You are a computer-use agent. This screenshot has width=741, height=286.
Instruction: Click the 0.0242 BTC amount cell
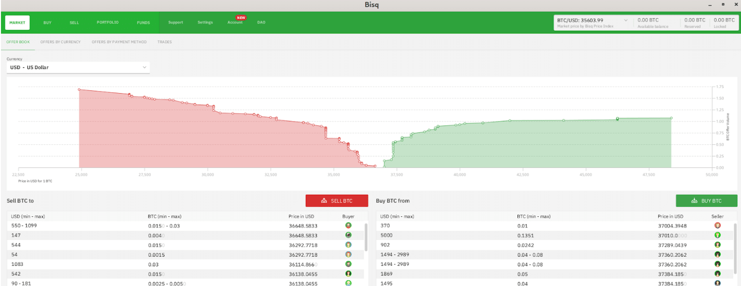point(525,245)
